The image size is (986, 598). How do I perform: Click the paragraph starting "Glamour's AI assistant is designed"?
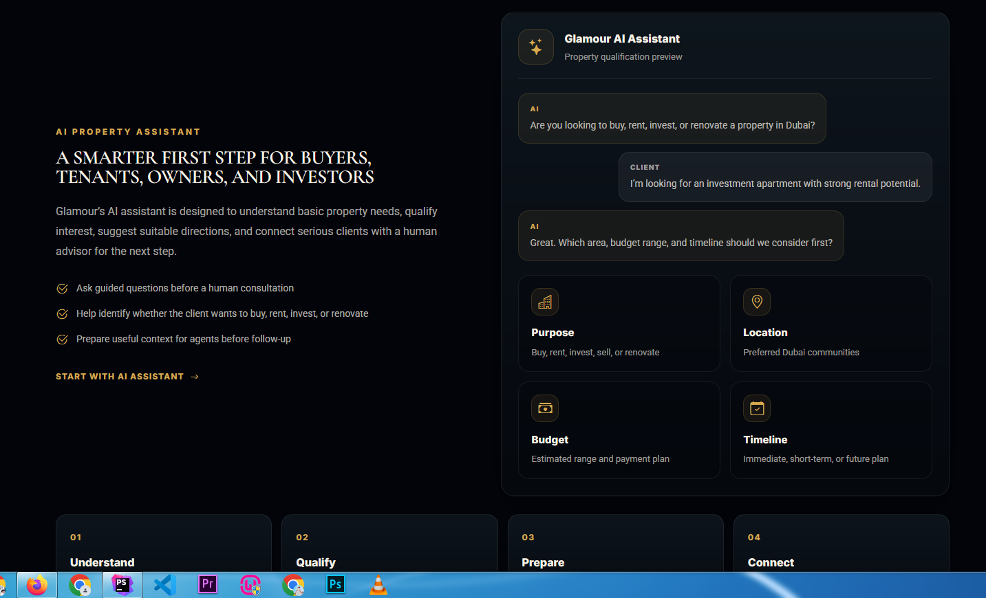246,232
